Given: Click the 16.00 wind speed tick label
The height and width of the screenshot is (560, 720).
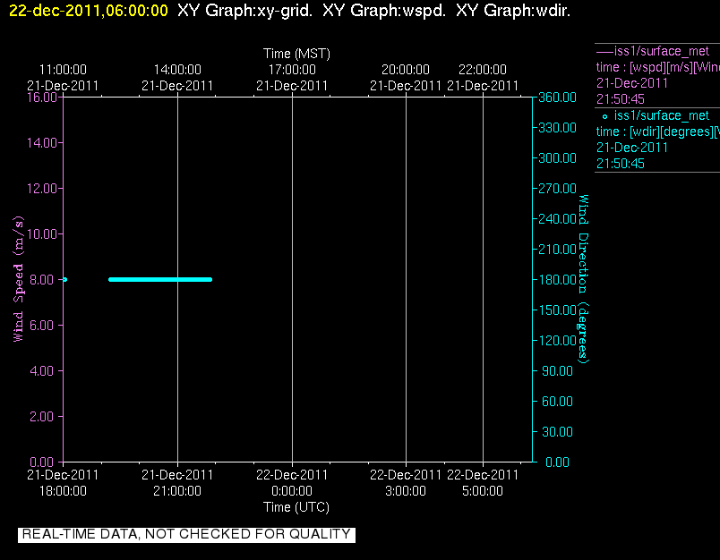Looking at the screenshot, I should click(42, 98).
